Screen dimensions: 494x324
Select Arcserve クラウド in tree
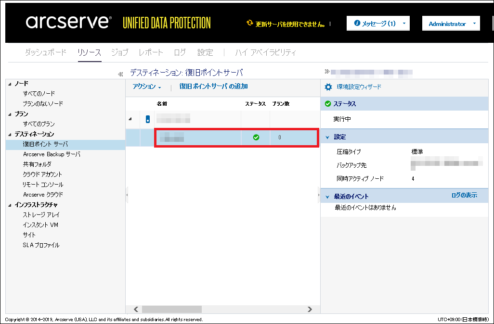tap(43, 194)
